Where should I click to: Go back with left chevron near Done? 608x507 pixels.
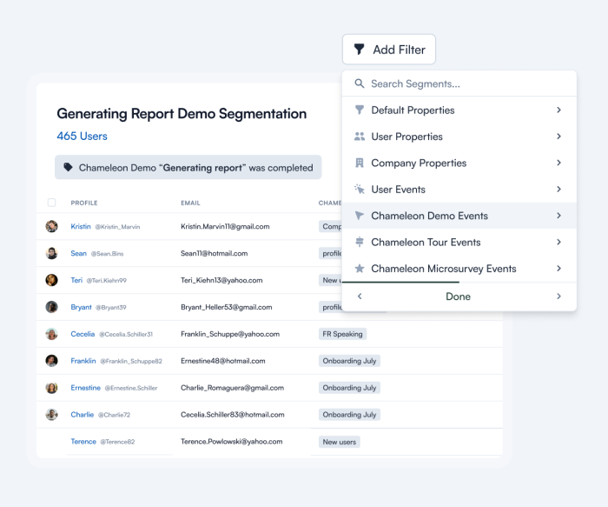click(360, 297)
